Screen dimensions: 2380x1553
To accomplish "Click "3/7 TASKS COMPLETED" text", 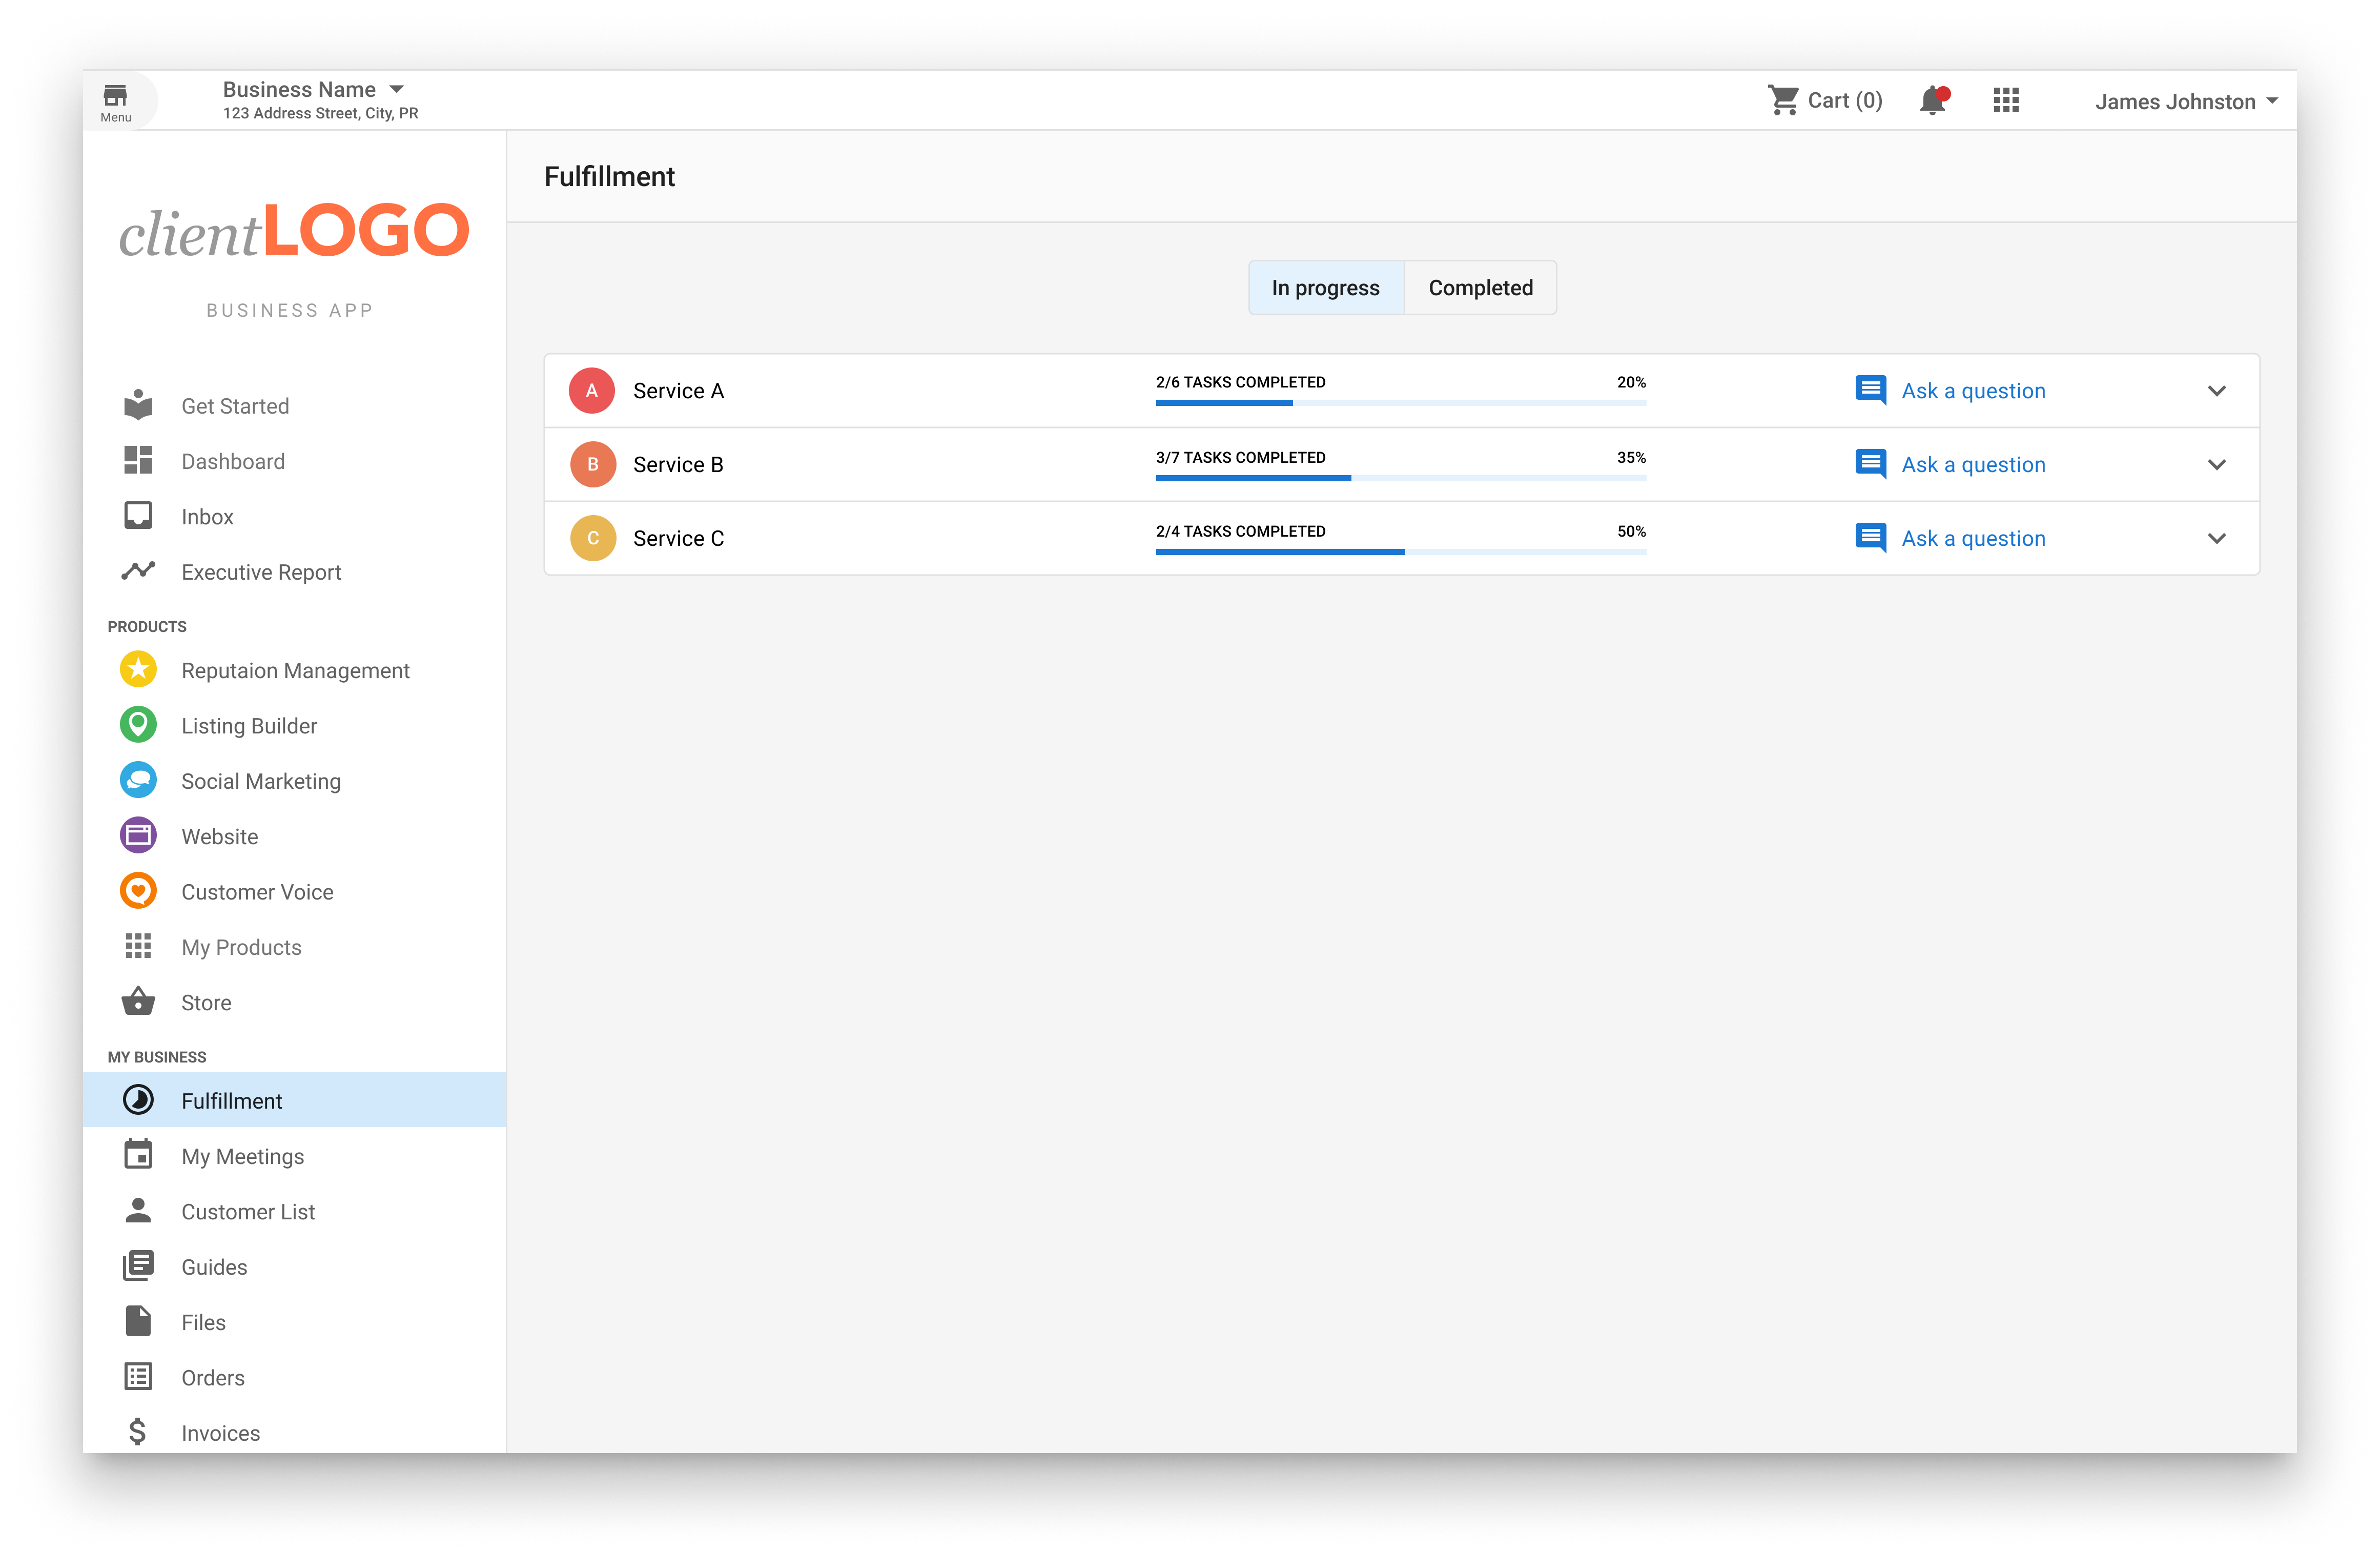I will click(x=1241, y=457).
